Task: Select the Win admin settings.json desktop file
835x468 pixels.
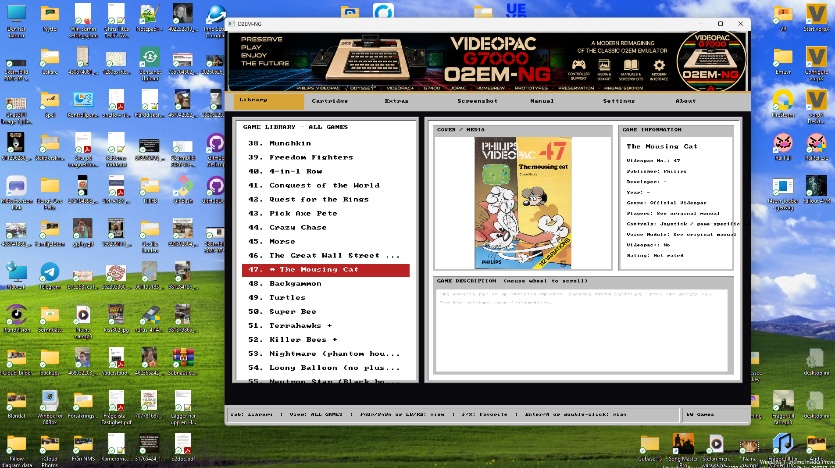Action: coord(83,21)
